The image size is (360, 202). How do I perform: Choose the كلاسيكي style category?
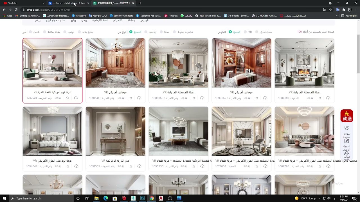[118, 21]
